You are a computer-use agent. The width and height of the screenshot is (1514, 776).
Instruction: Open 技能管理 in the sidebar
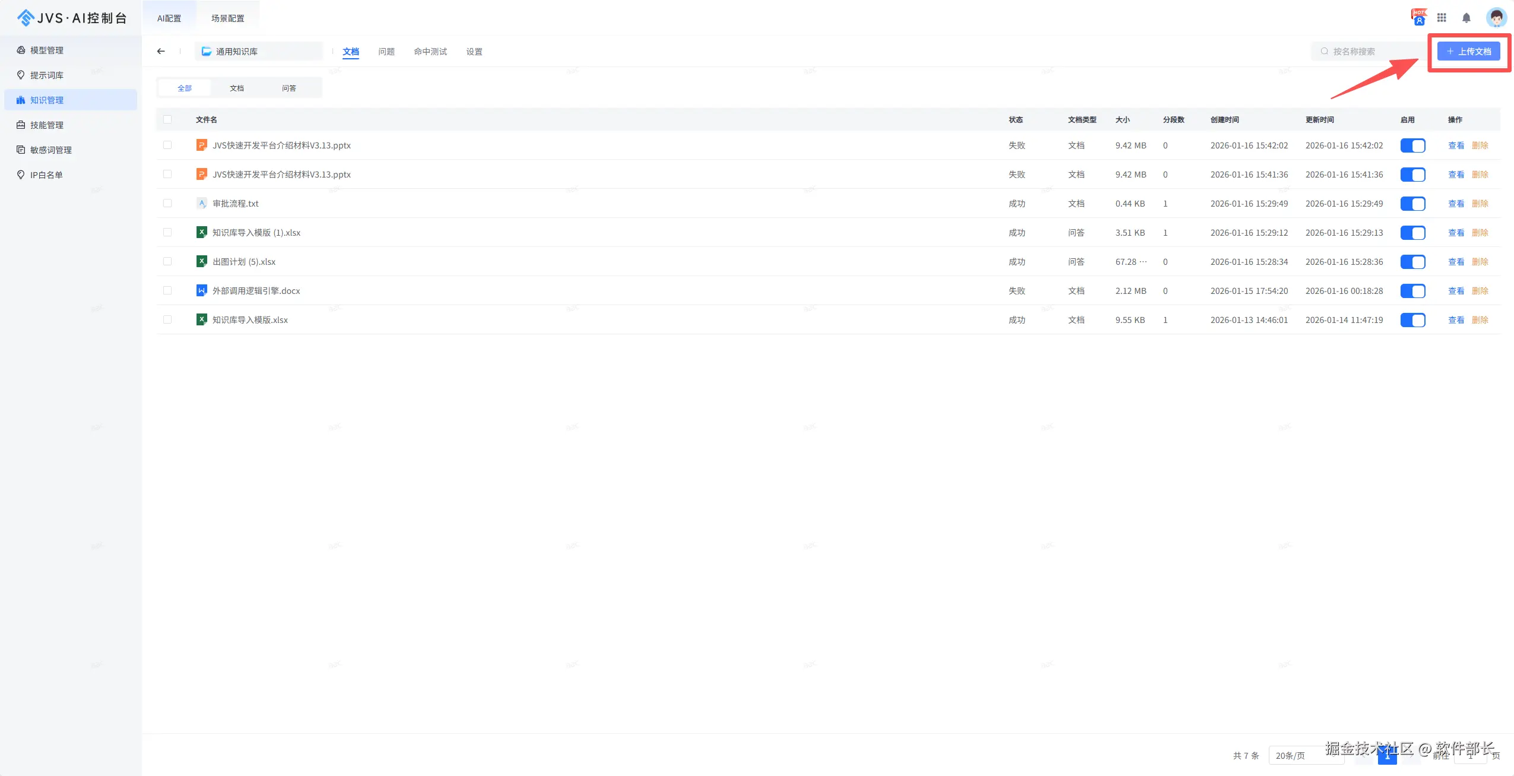click(x=46, y=125)
